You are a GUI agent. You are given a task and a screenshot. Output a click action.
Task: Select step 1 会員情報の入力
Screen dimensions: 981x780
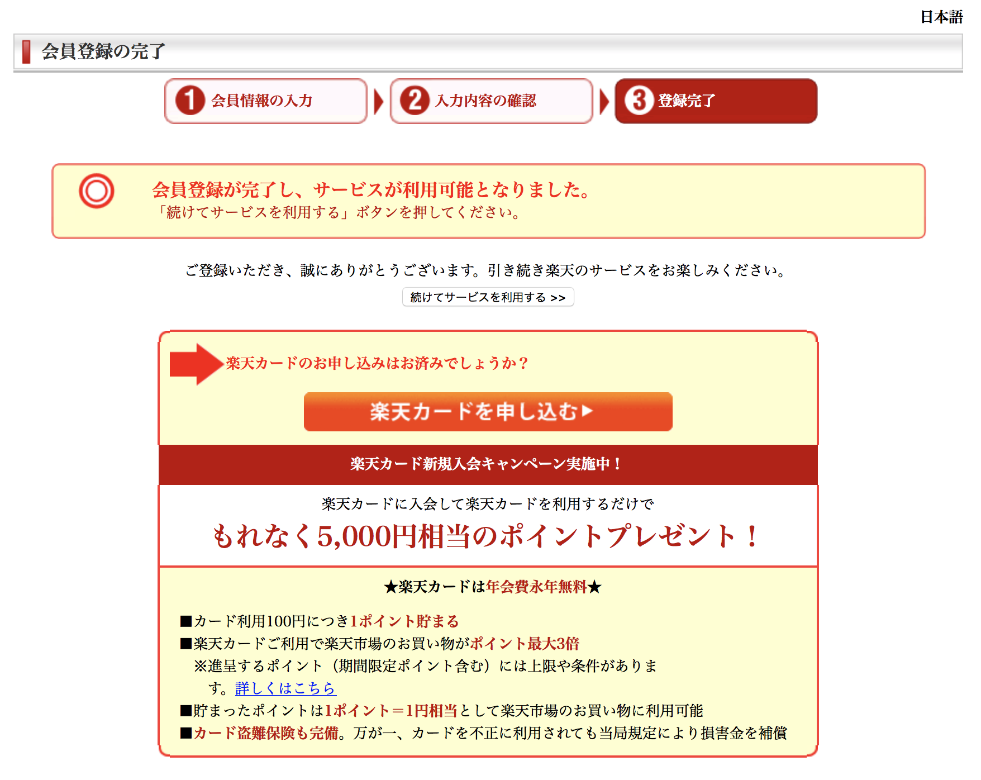click(x=266, y=101)
